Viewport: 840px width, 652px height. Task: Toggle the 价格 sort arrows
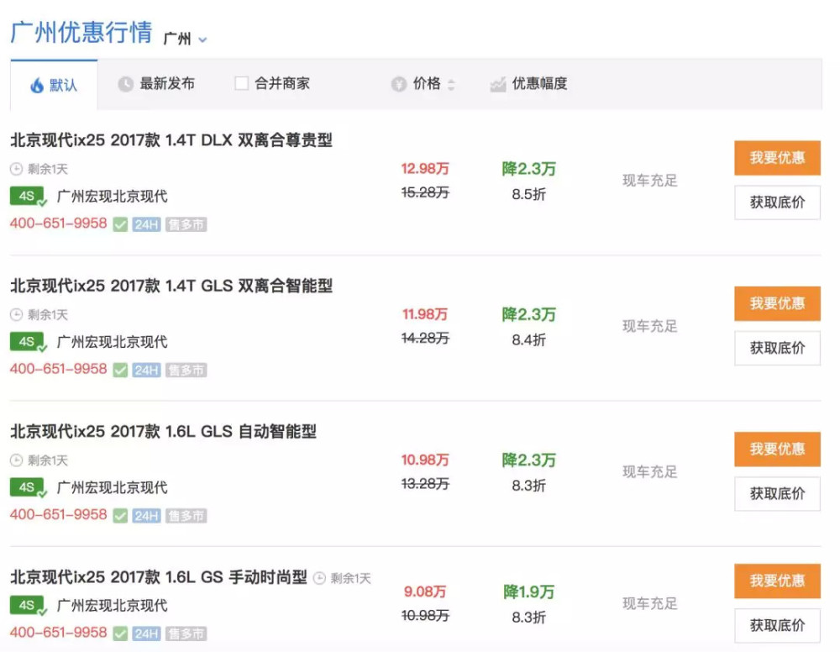pyautogui.click(x=451, y=84)
